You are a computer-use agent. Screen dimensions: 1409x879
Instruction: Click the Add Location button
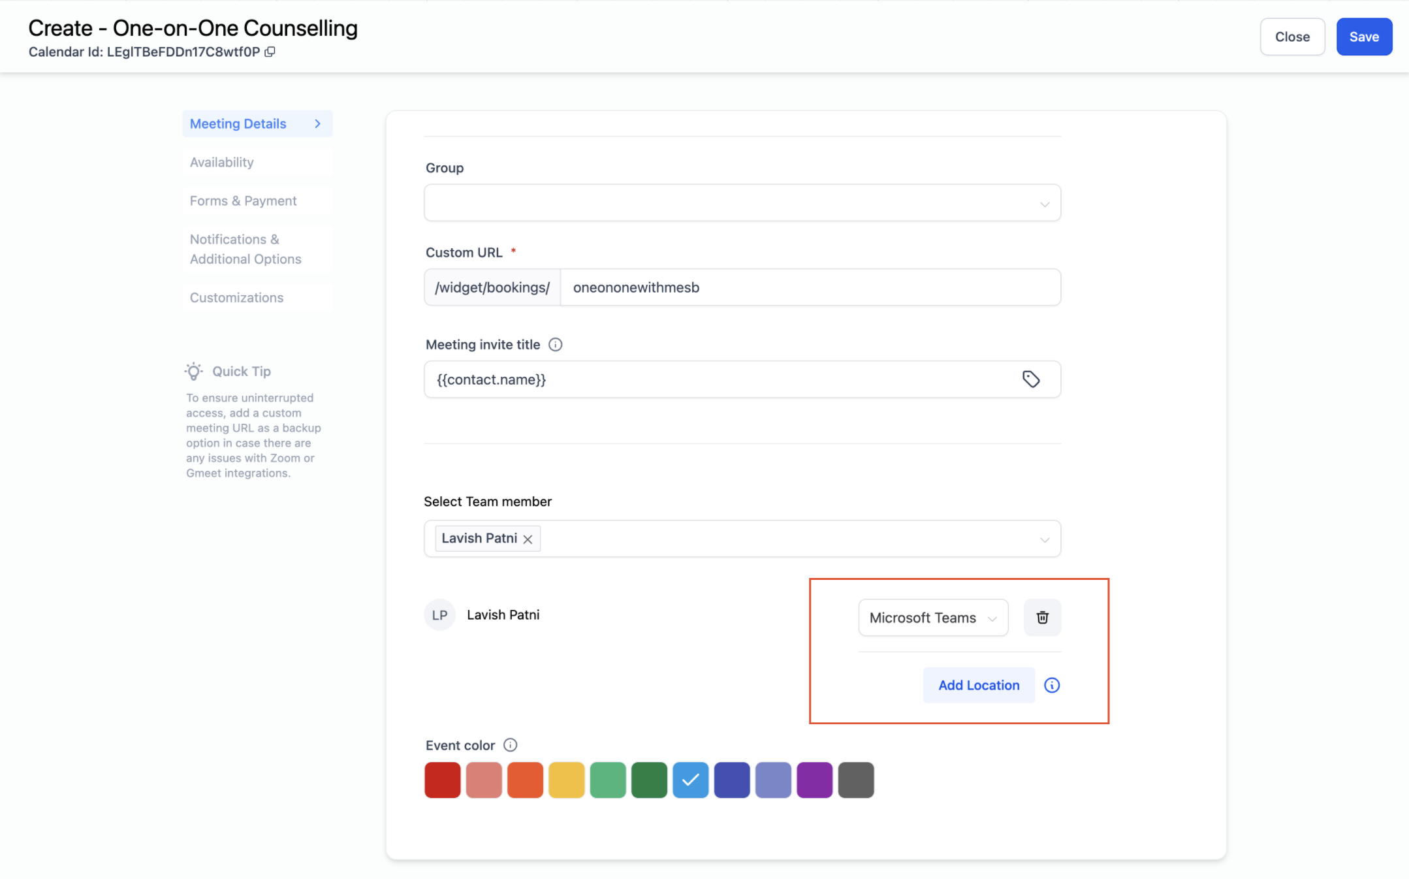click(978, 685)
